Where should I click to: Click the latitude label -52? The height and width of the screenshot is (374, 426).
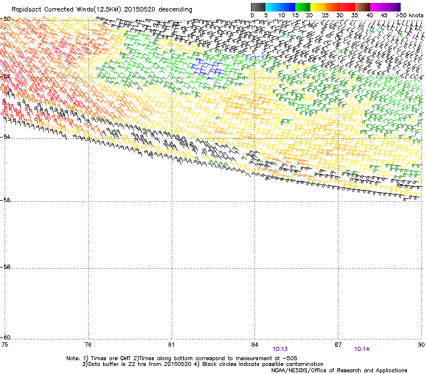(x=5, y=77)
